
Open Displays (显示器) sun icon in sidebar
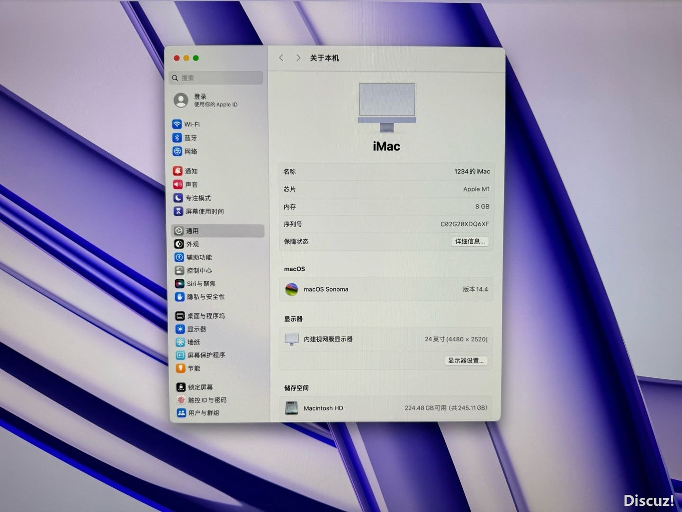click(180, 329)
